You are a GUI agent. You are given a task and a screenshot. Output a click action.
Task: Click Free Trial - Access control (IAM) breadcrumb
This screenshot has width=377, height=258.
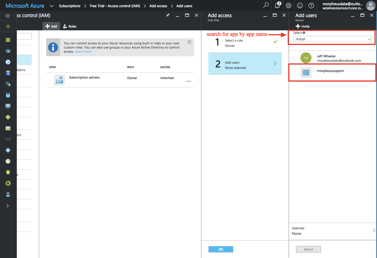tap(115, 6)
